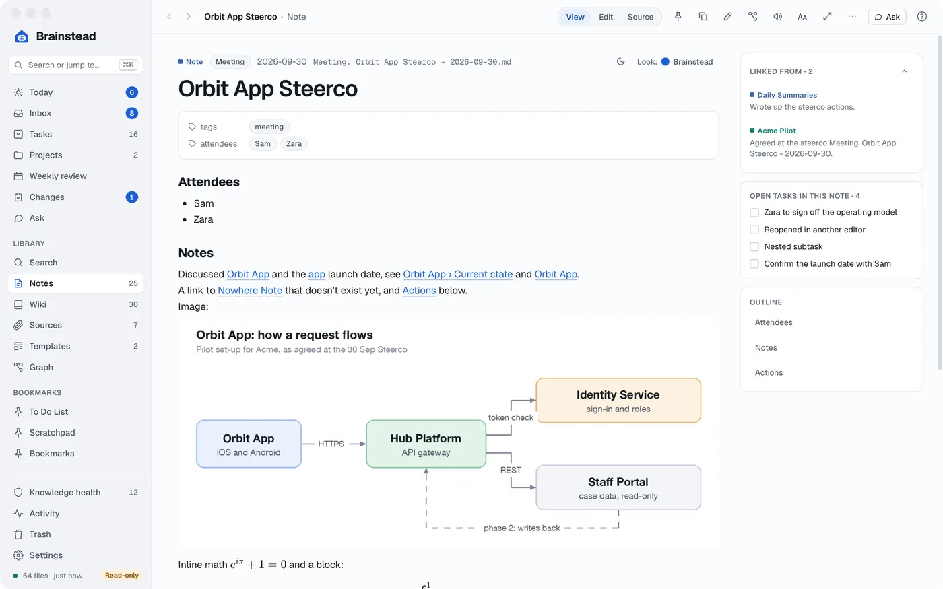Expand note to full screen with arrows icon
943x589 pixels.
(x=827, y=17)
